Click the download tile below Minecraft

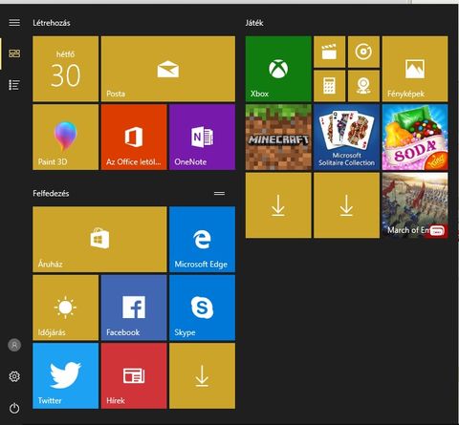click(x=278, y=205)
